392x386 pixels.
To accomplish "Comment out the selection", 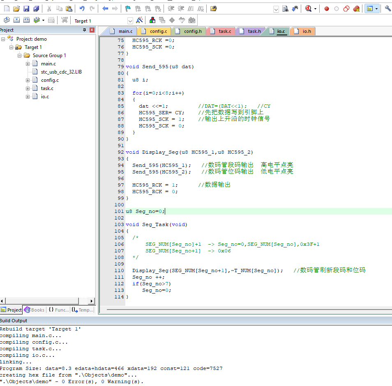I will 191,9.
